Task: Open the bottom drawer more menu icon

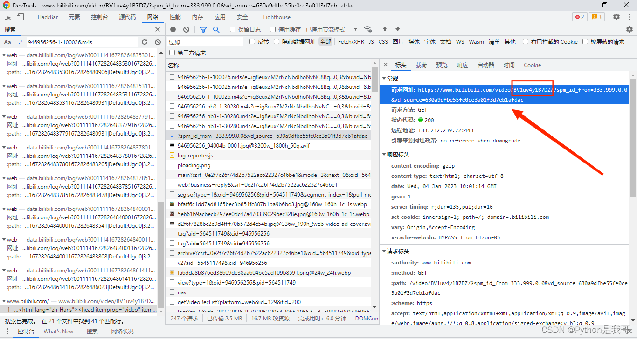Action: point(8,332)
